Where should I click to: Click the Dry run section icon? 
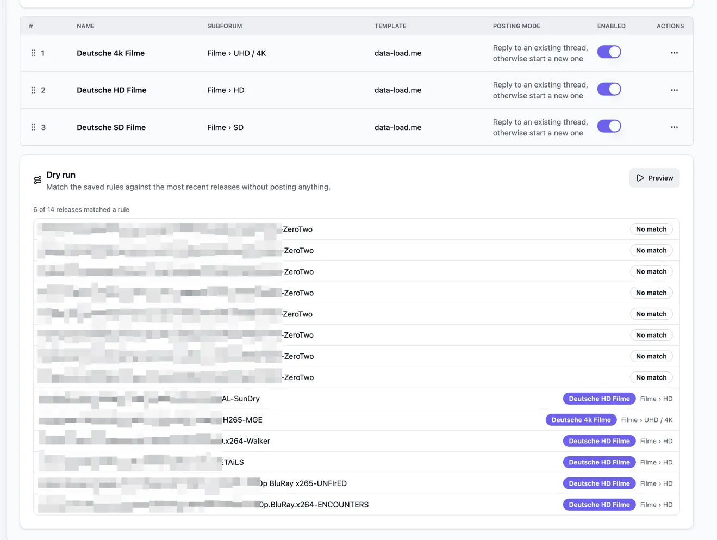[x=38, y=180]
